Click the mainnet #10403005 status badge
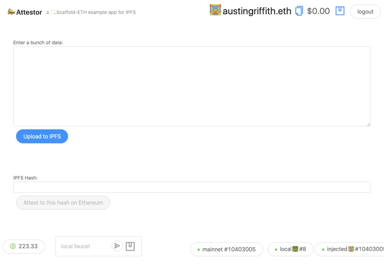Image resolution: width=384 pixels, height=266 pixels. click(x=226, y=249)
